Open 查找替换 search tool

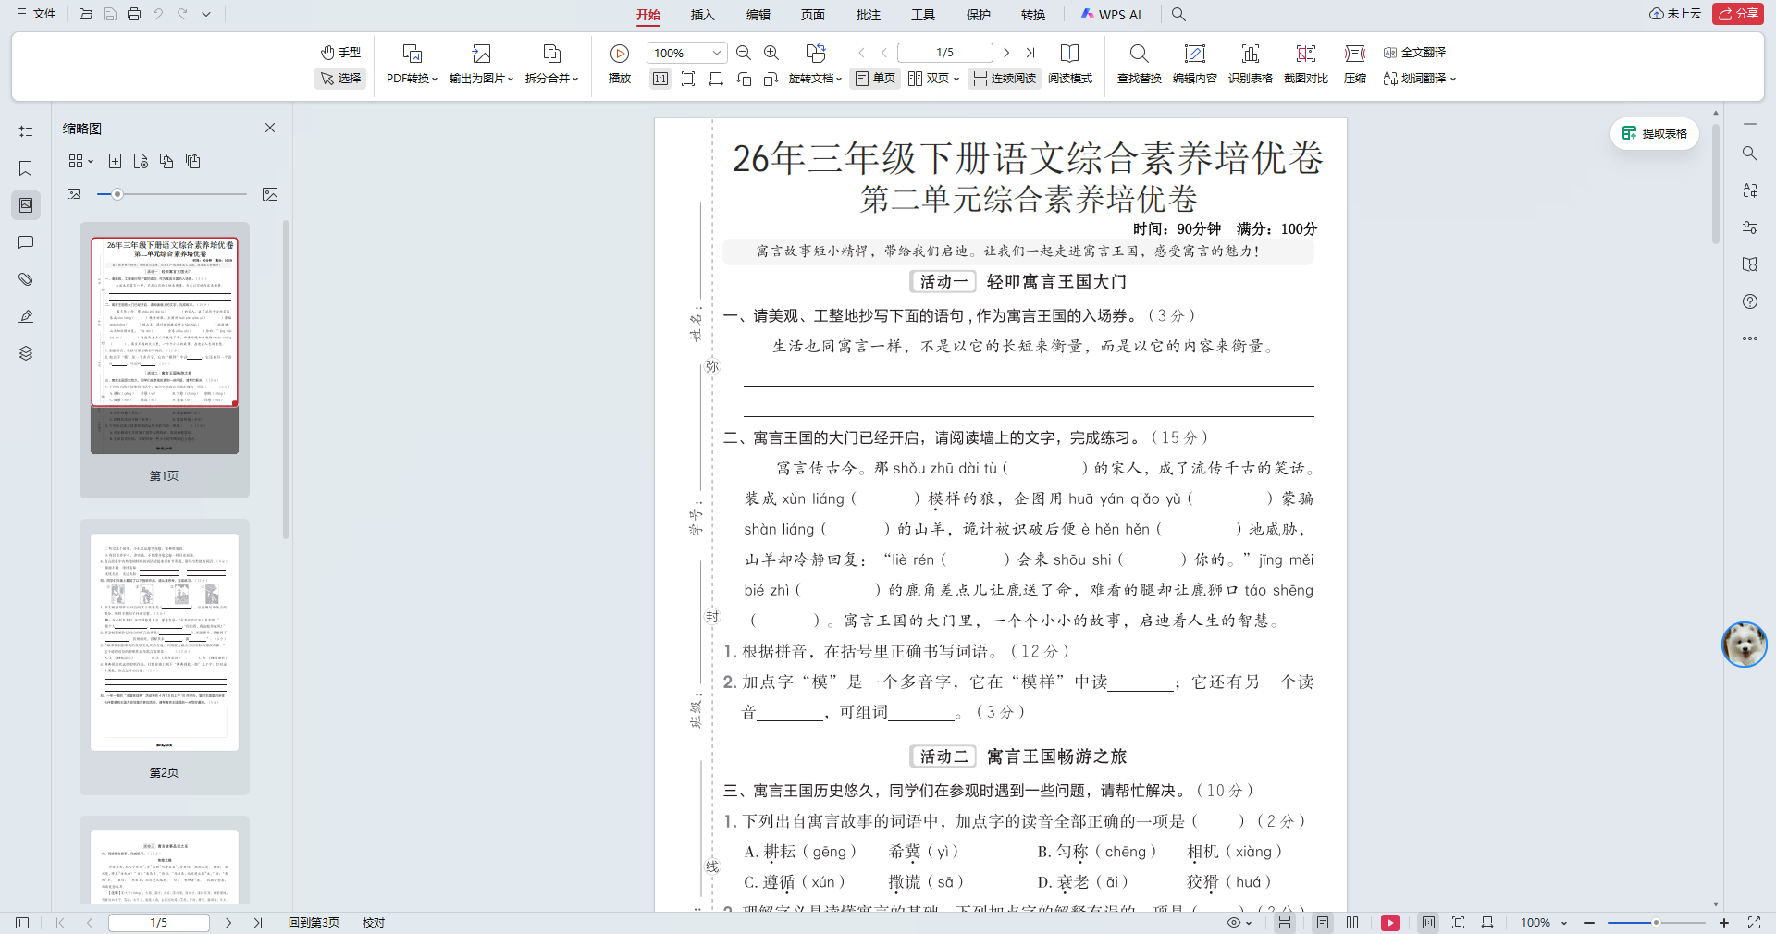1138,65
